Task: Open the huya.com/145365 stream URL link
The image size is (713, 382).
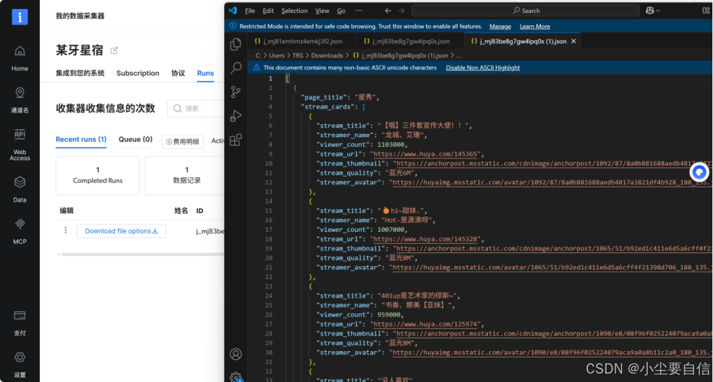Action: 425,154
